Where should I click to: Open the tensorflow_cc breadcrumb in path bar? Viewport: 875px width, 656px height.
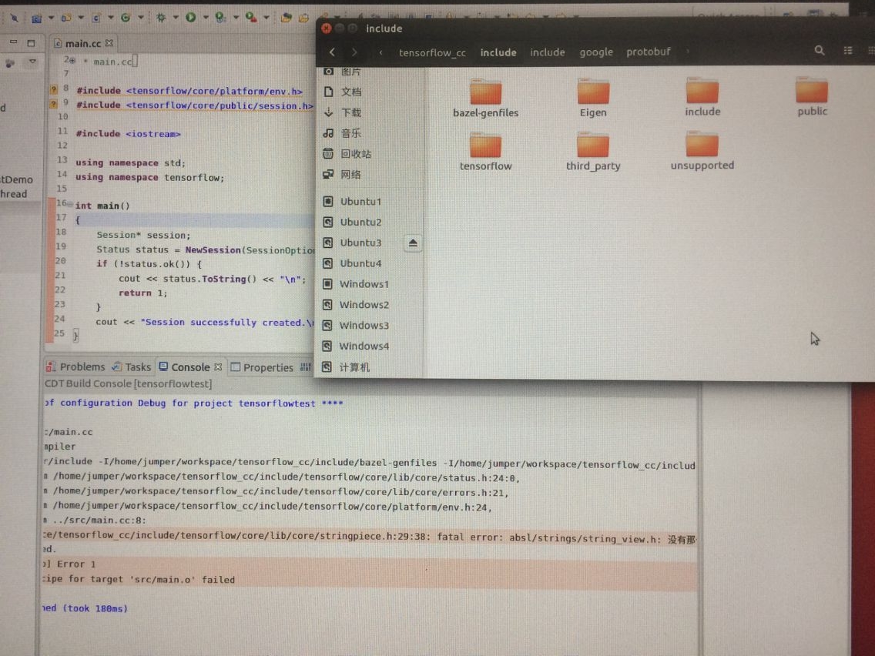(x=432, y=52)
